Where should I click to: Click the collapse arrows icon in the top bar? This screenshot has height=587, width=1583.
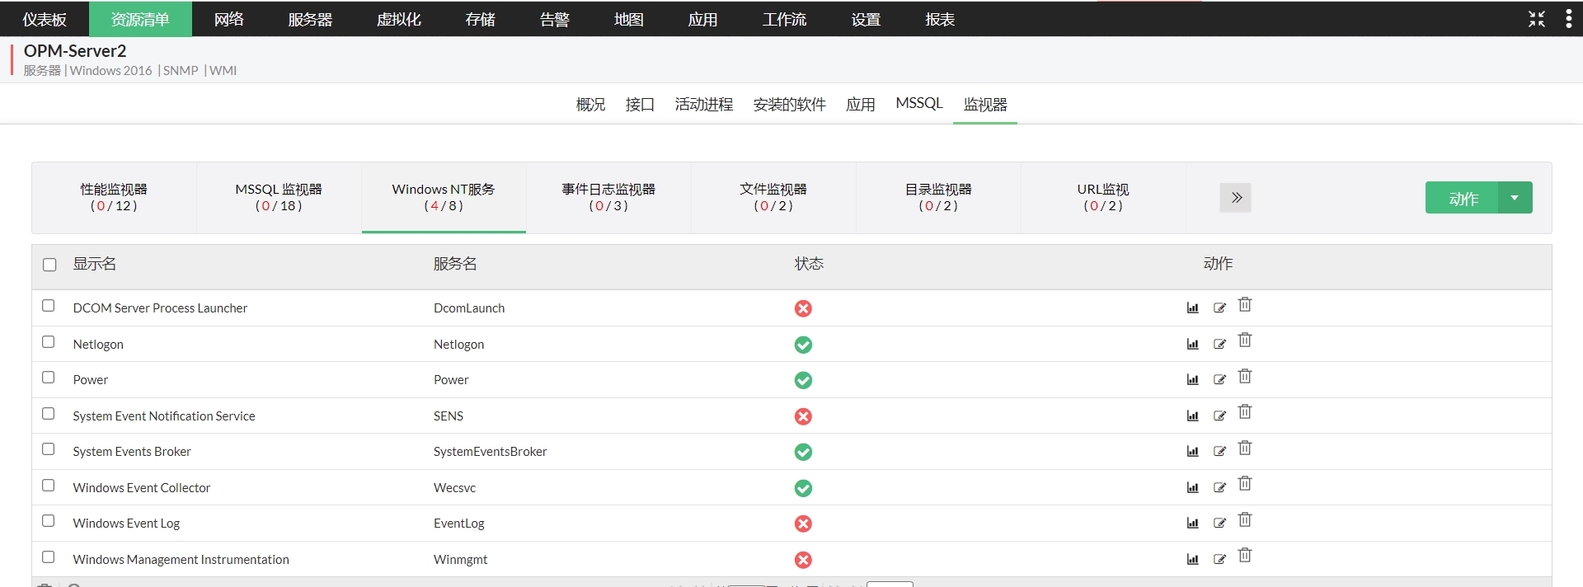(x=1537, y=19)
